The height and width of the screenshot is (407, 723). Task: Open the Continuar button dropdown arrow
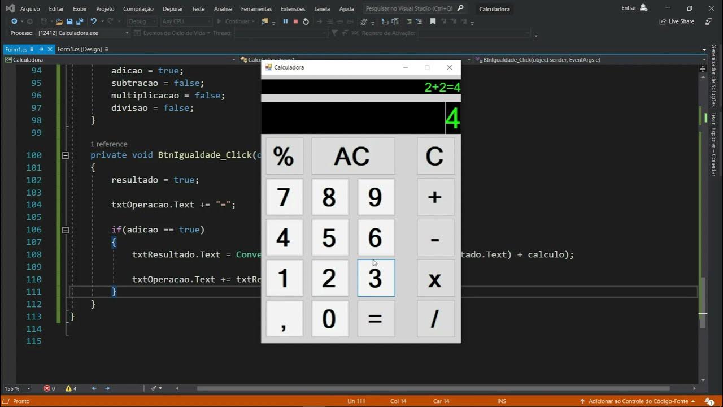tap(254, 21)
